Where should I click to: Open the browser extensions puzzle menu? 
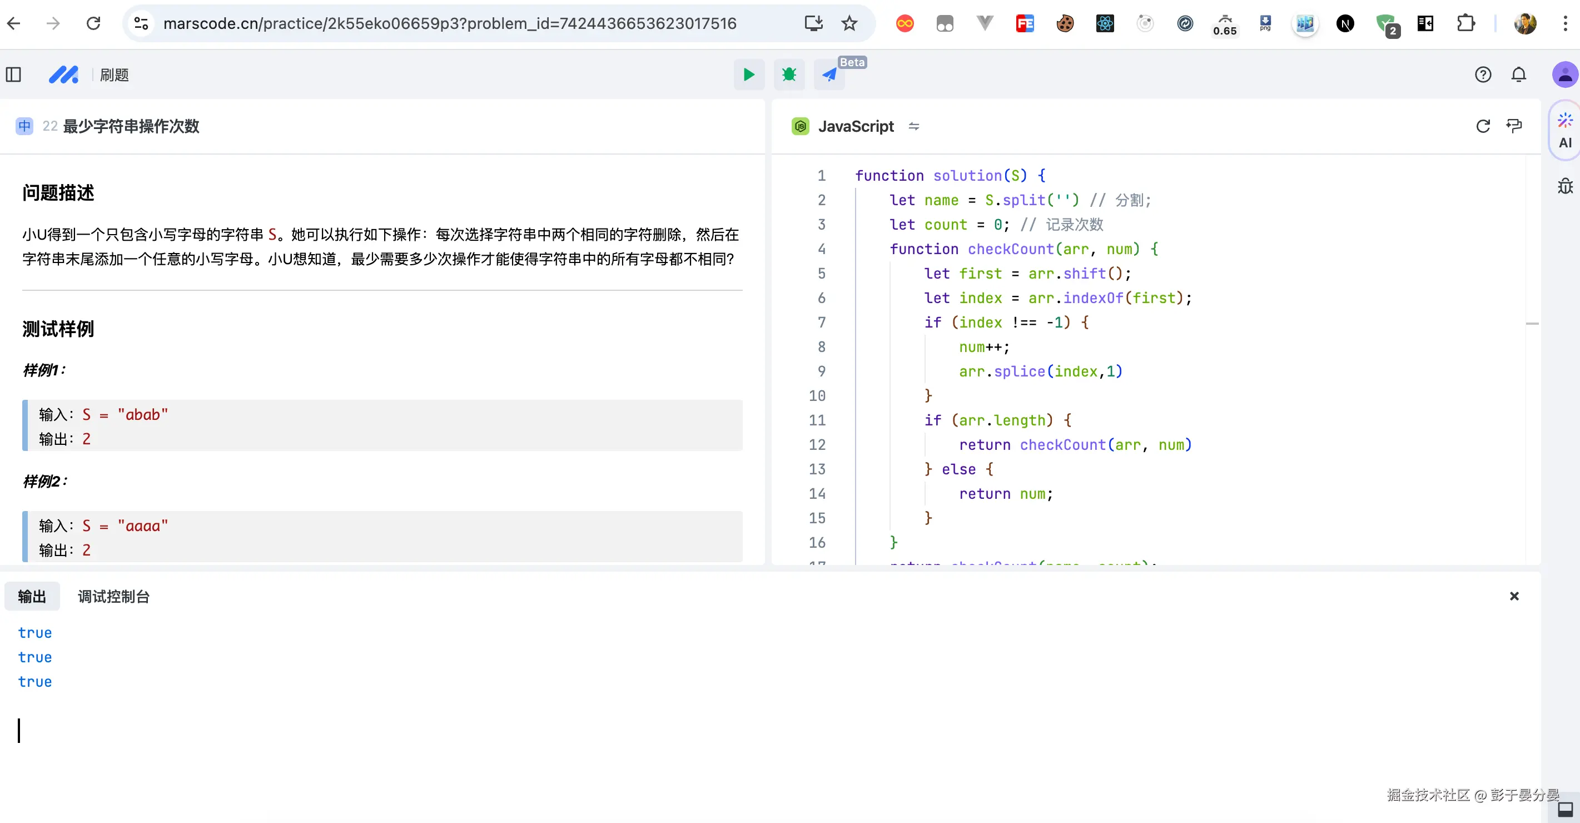[x=1465, y=23]
